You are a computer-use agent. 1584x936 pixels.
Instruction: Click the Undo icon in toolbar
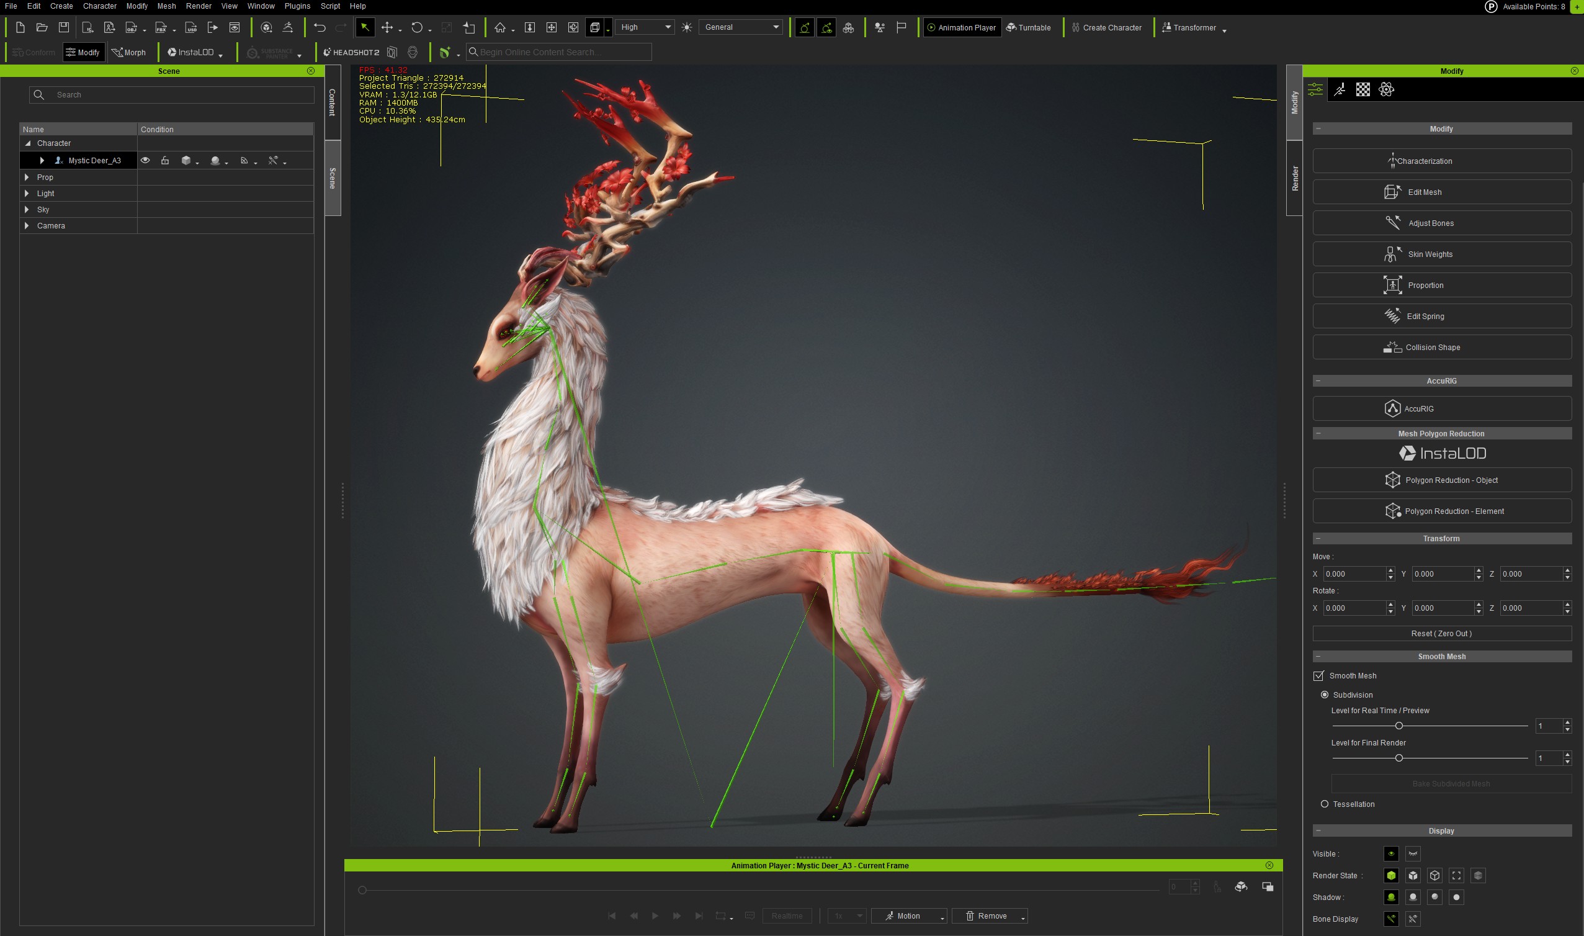[x=320, y=27]
